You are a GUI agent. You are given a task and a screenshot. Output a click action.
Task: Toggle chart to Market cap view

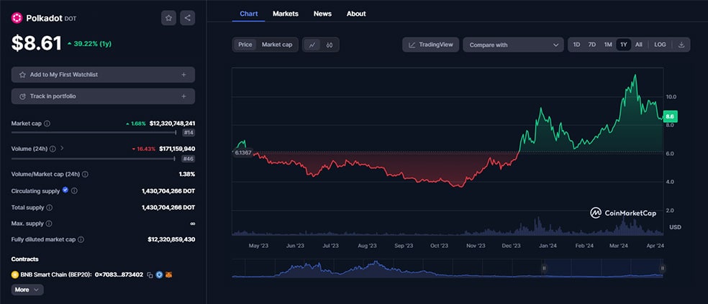pos(277,45)
